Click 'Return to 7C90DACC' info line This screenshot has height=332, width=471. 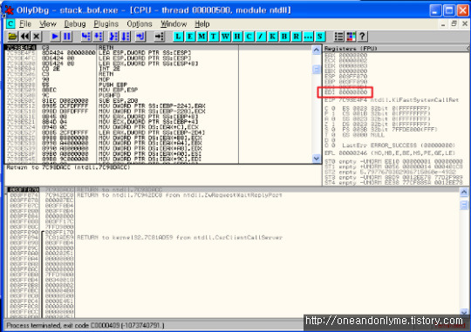tap(68, 167)
